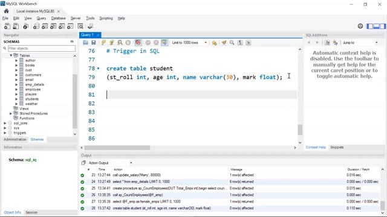Create a new function icon
Viewport: 387px width, 217px height.
coord(70,26)
